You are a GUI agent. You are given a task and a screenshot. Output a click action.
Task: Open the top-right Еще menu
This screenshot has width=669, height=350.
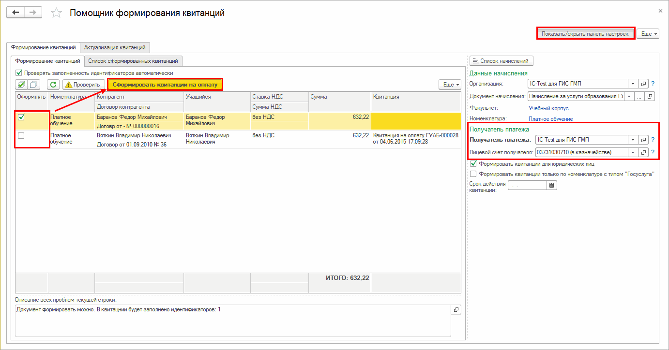(648, 34)
